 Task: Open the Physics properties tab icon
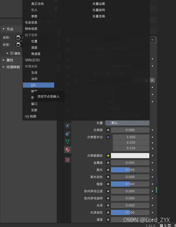click(x=67, y=126)
